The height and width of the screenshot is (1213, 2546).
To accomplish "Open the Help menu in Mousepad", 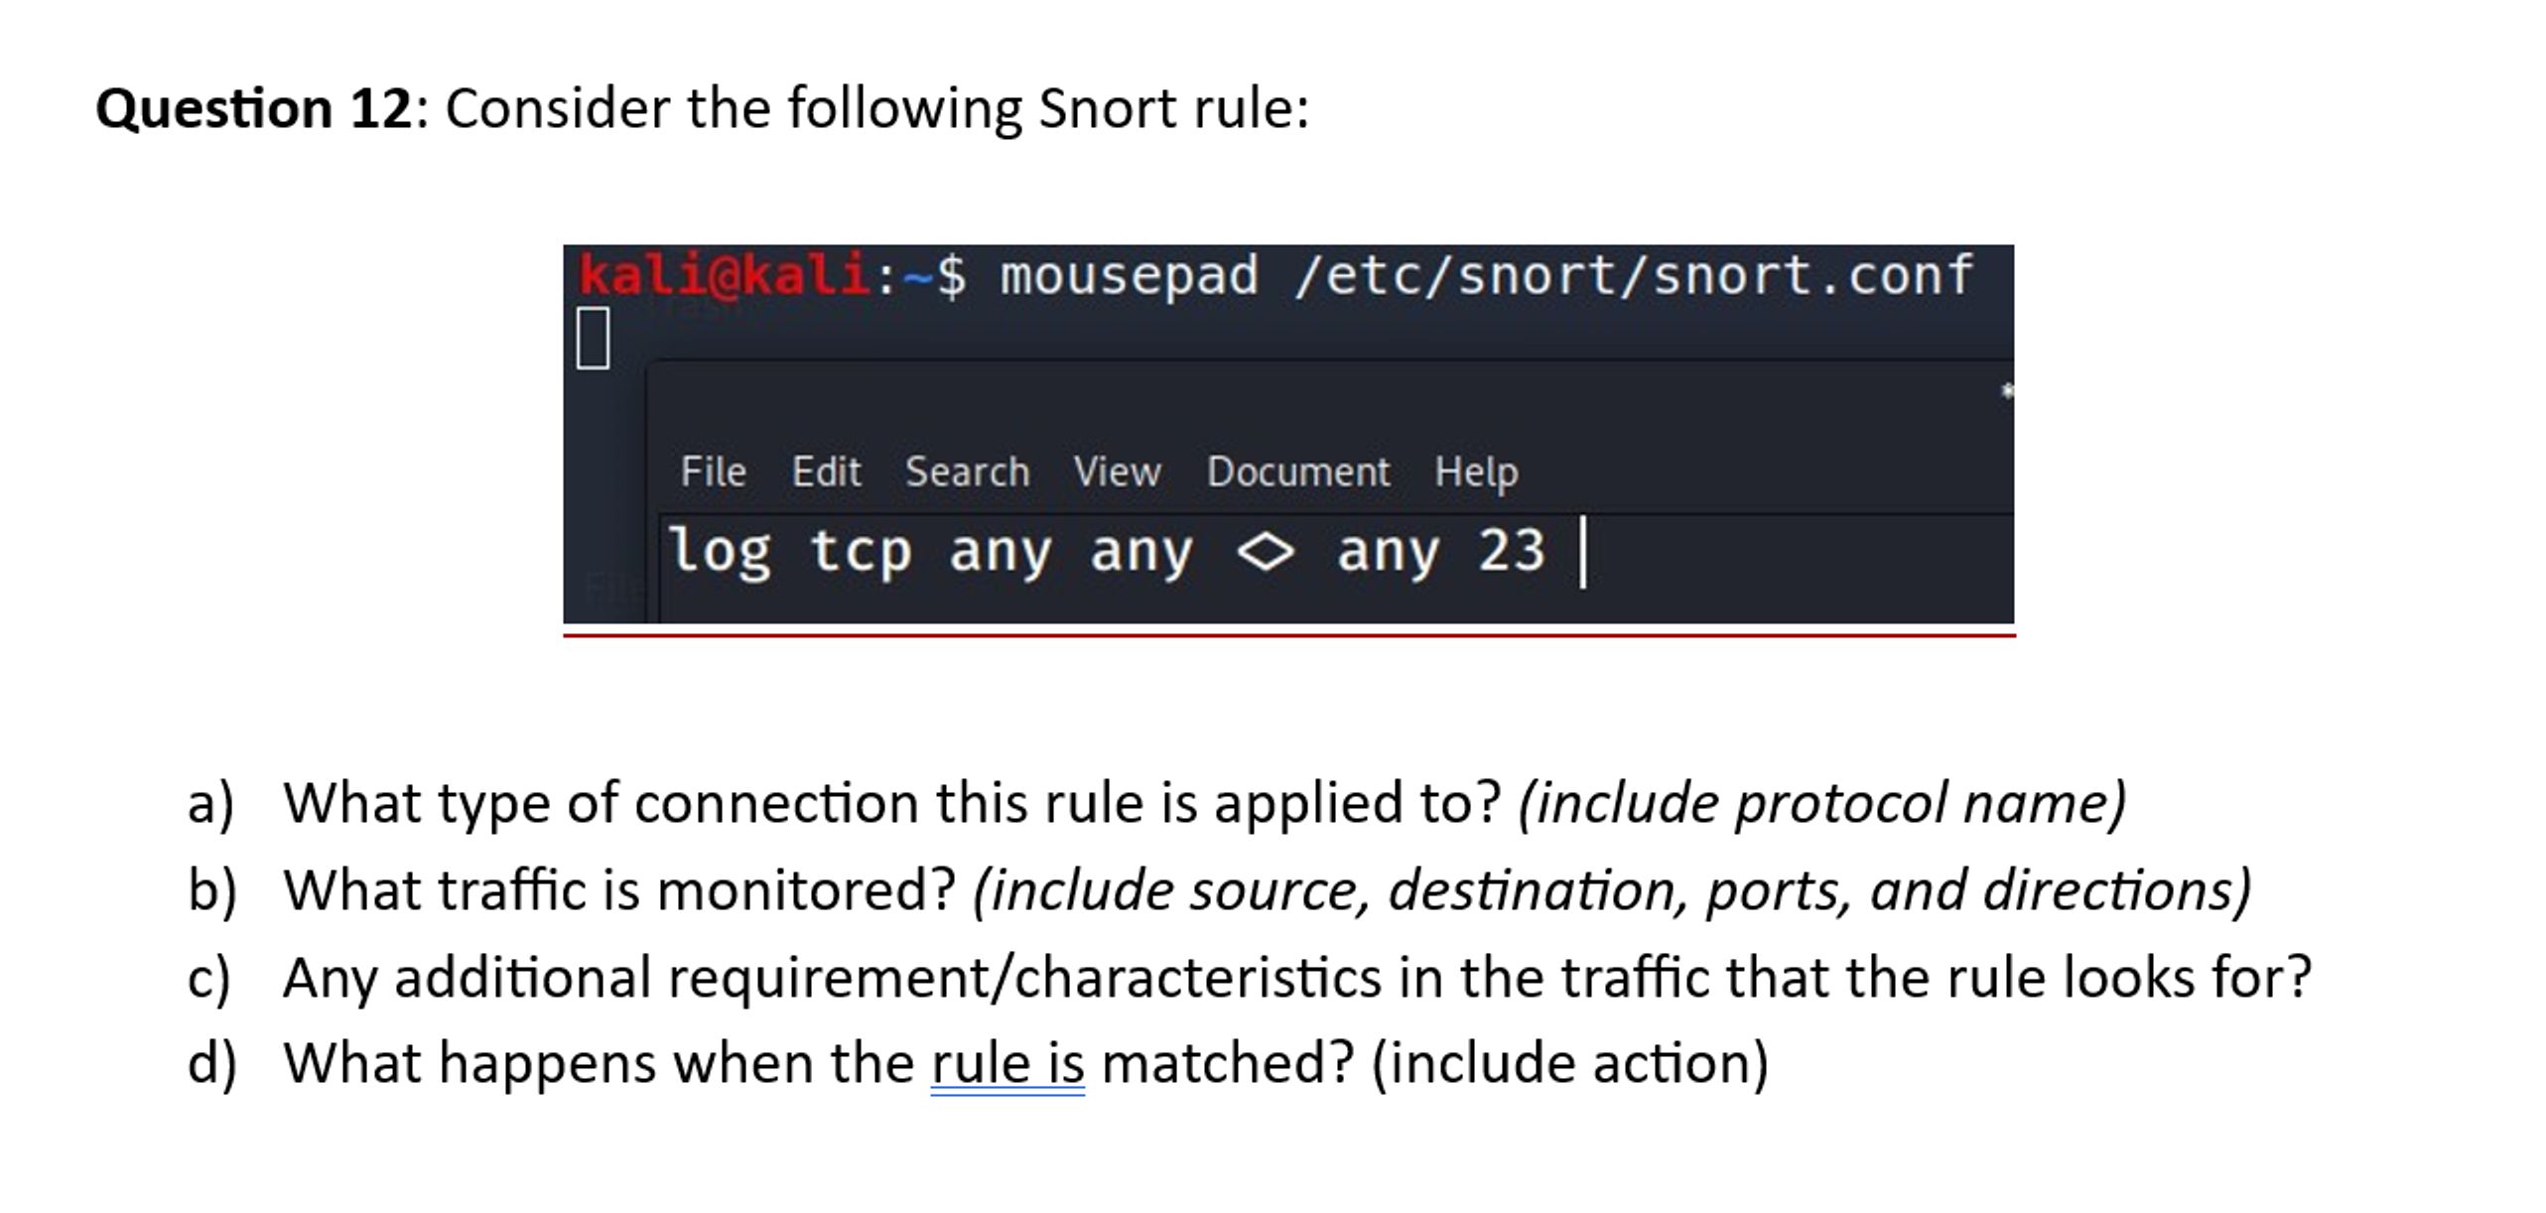I will pyautogui.click(x=1475, y=471).
